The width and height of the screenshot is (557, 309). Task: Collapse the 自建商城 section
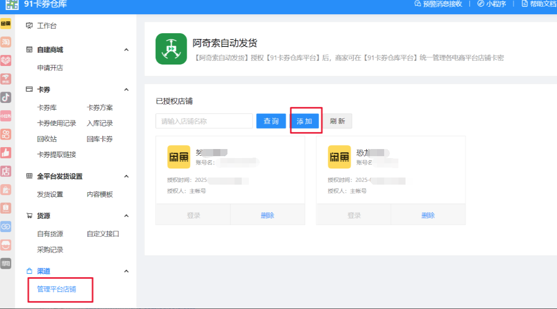pyautogui.click(x=126, y=50)
